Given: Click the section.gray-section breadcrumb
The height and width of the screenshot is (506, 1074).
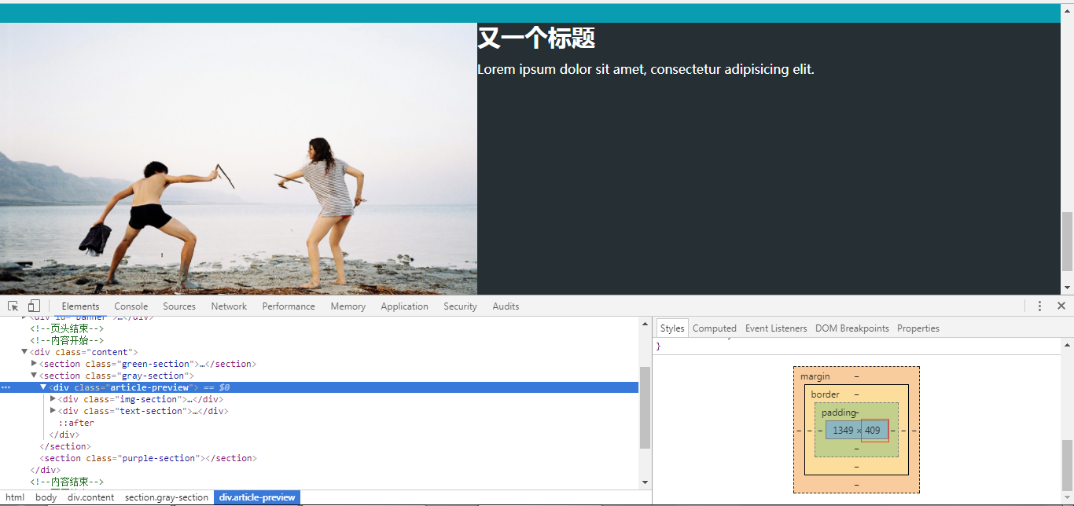Looking at the screenshot, I should coord(167,497).
